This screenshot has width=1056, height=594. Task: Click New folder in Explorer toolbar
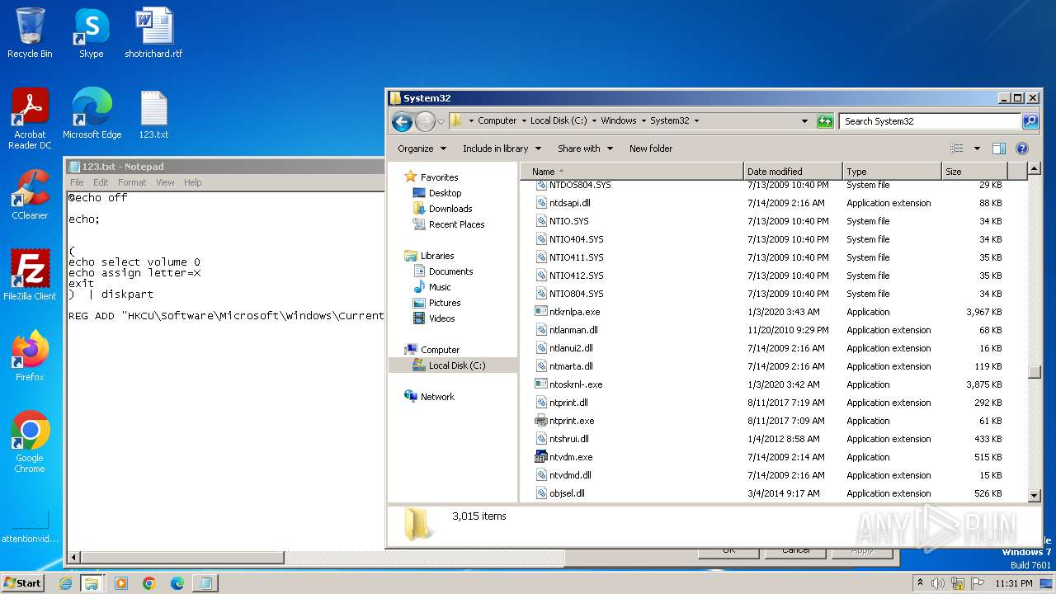click(651, 148)
